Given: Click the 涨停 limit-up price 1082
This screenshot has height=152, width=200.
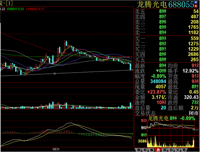Looking at the screenshot, I should (161, 103).
